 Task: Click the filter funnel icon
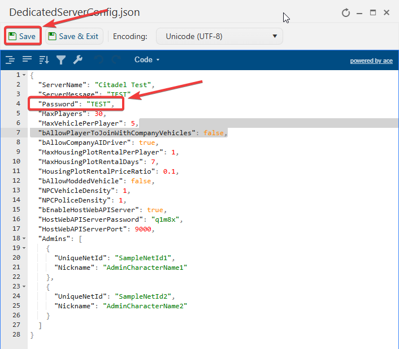coord(61,60)
